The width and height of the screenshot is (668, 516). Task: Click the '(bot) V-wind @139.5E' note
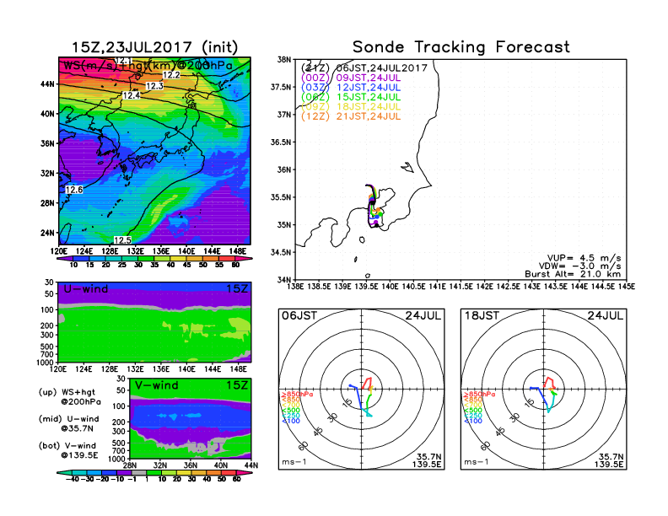[68, 450]
